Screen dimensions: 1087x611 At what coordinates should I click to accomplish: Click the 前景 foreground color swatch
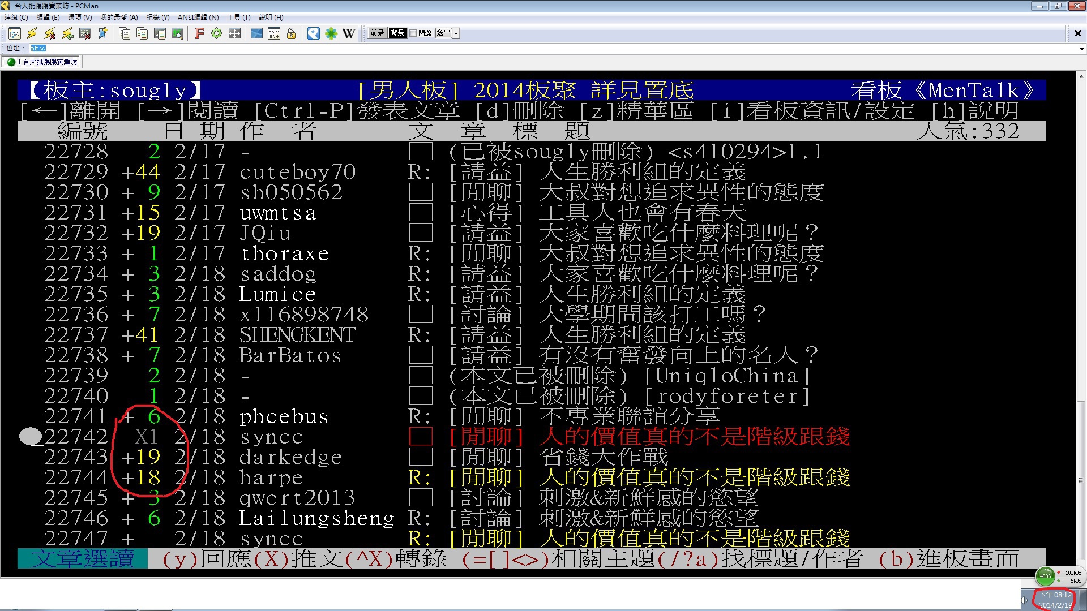tap(377, 33)
